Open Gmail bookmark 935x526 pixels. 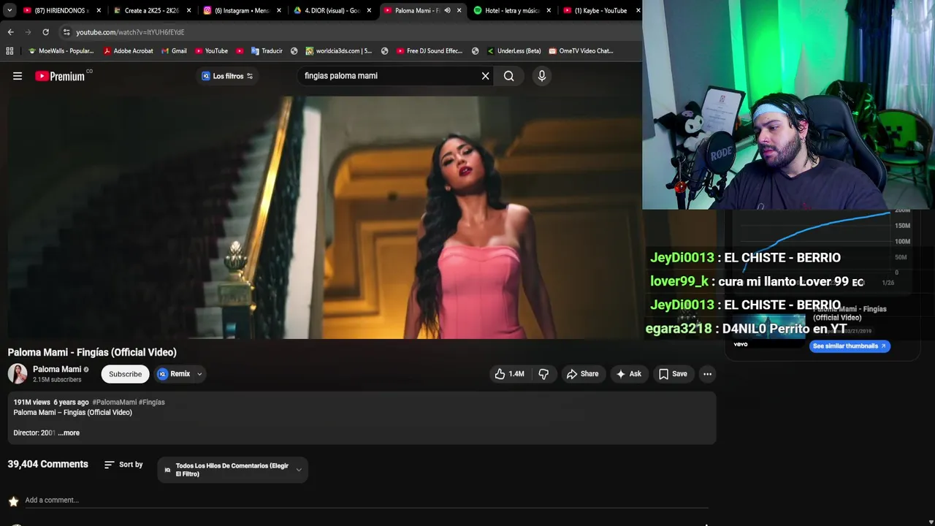pos(174,51)
